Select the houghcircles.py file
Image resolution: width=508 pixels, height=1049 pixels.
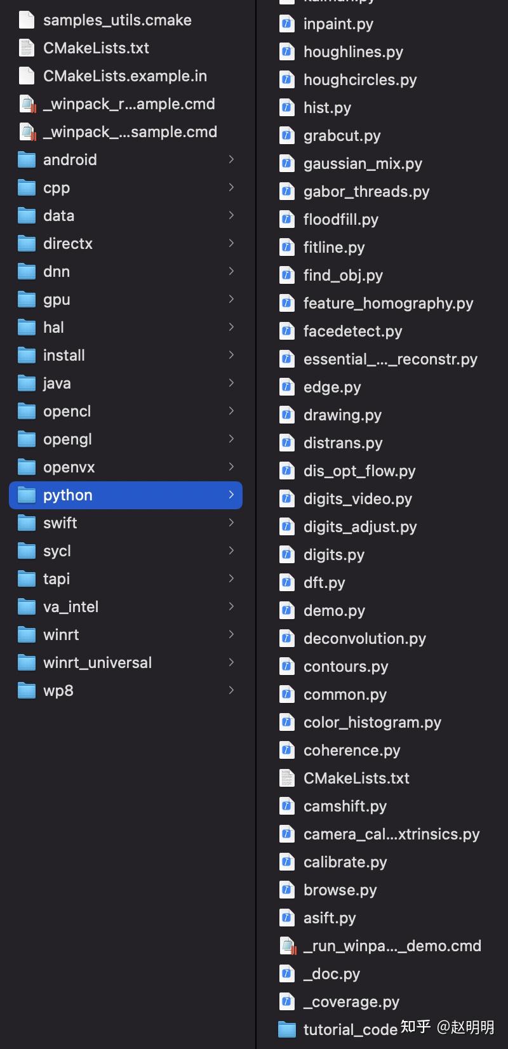click(x=360, y=79)
